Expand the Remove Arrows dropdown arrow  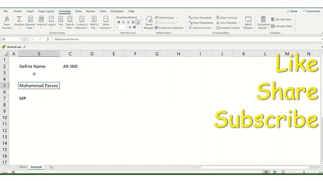coord(213,28)
